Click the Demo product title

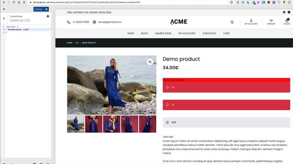tap(181, 59)
